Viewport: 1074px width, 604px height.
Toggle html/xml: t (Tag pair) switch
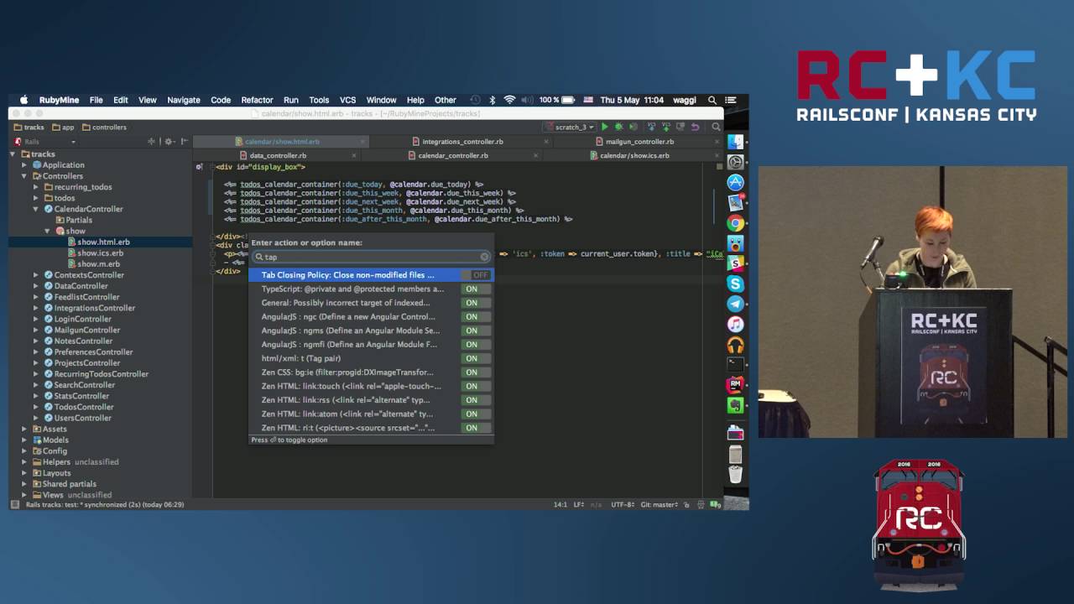pyautogui.click(x=476, y=358)
